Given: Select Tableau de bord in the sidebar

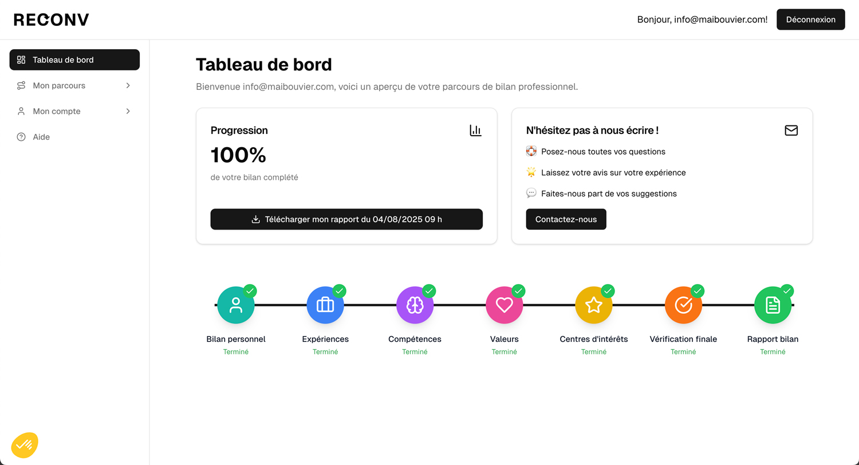Looking at the screenshot, I should (x=74, y=60).
